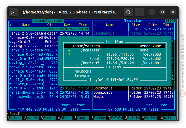Viewport: 186px width, 128px height.
Task: Click /dev/sdb3 device text
Action: pyautogui.click(x=151, y=54)
